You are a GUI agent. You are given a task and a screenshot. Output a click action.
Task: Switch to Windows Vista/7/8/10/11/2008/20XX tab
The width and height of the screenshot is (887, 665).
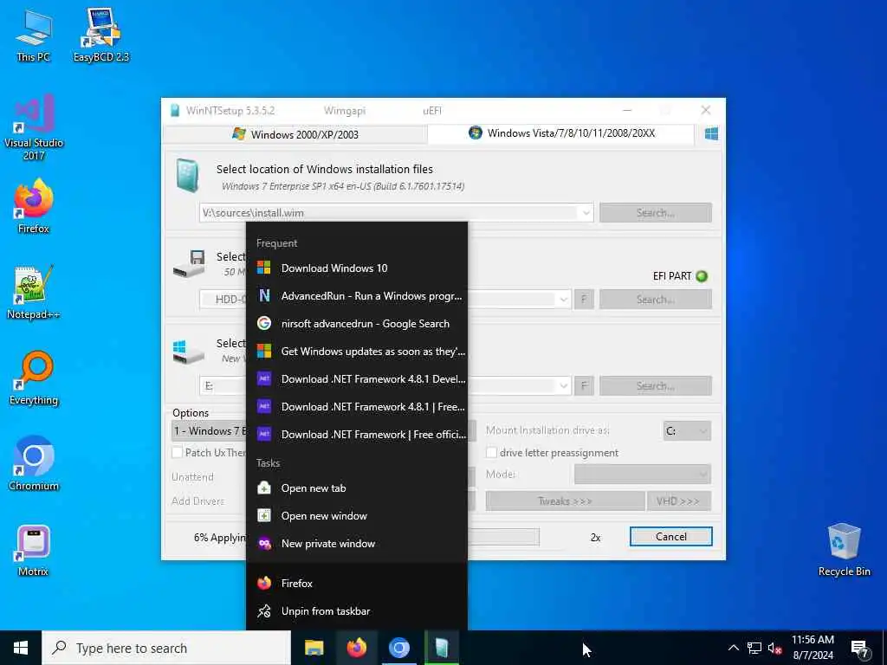561,132
